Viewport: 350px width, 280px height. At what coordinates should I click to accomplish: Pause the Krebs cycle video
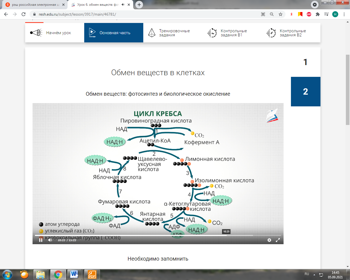[x=41, y=240]
